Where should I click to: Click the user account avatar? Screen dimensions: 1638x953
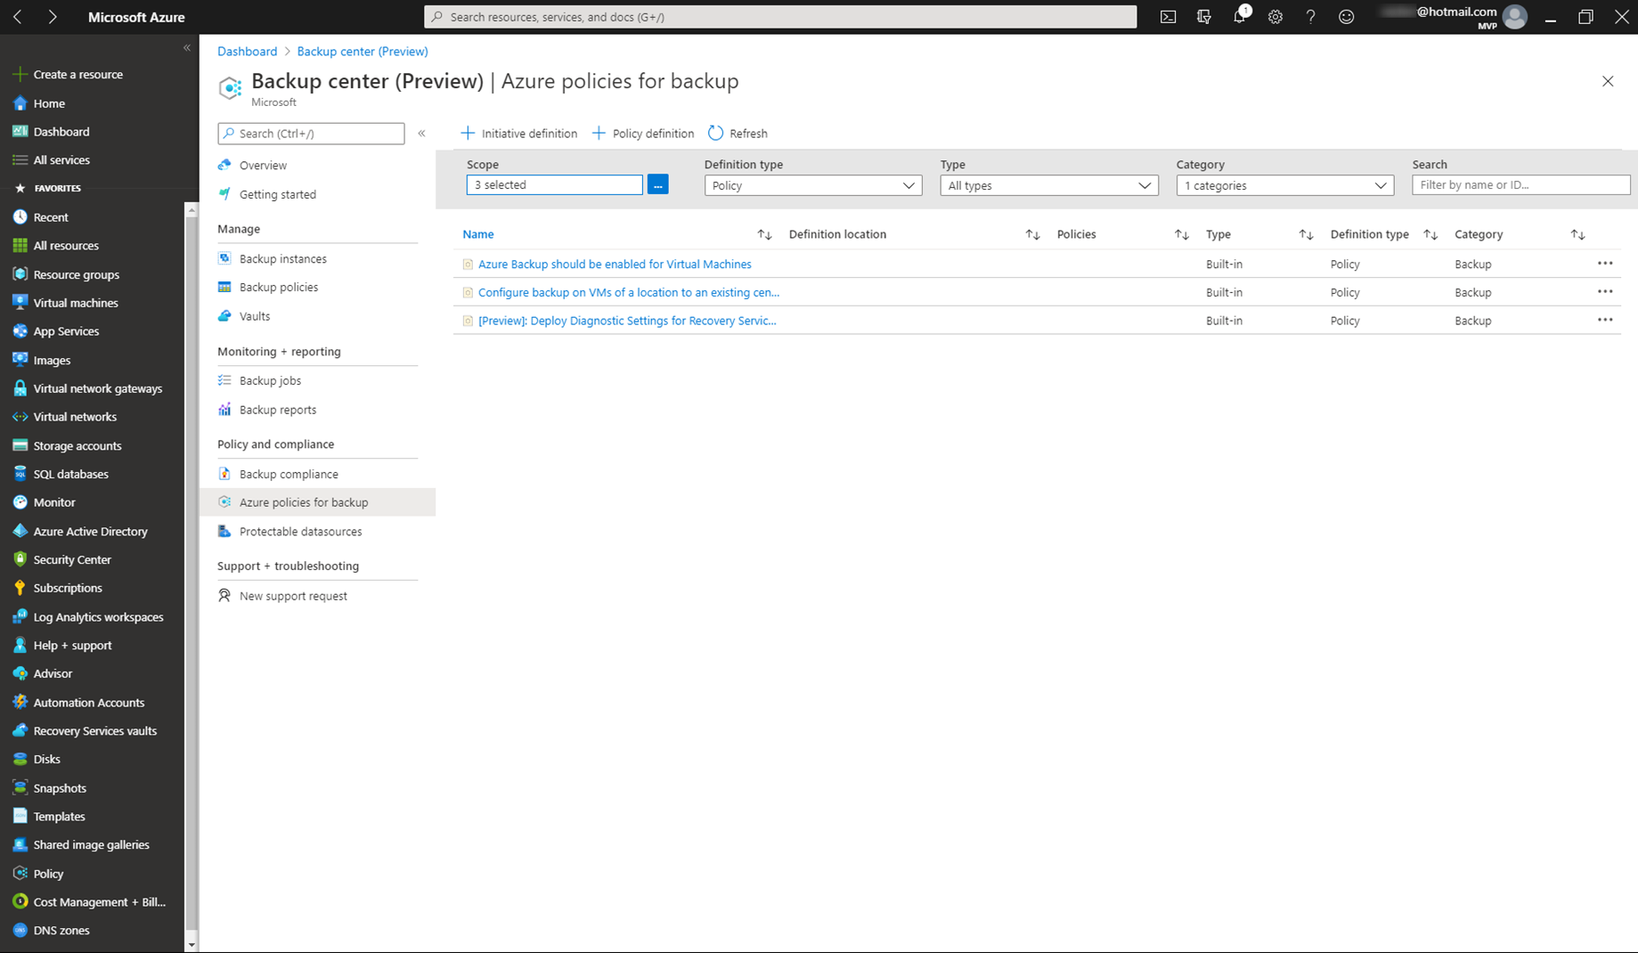1514,17
